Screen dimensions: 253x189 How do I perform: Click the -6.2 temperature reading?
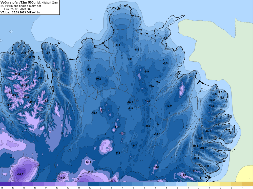pos(229,116)
